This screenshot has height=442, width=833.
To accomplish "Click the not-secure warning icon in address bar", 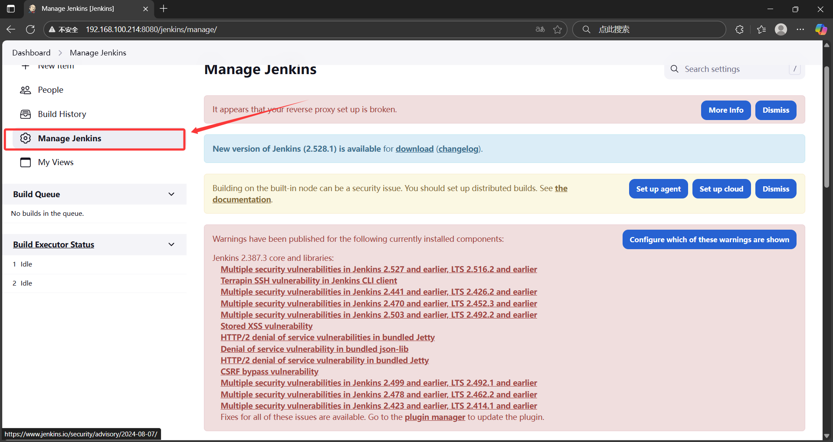I will pos(52,29).
